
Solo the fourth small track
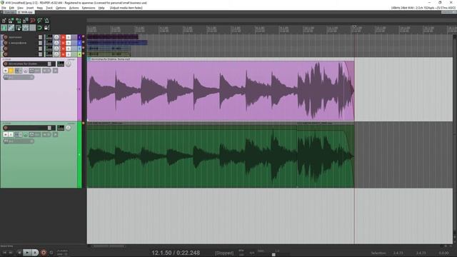point(69,54)
